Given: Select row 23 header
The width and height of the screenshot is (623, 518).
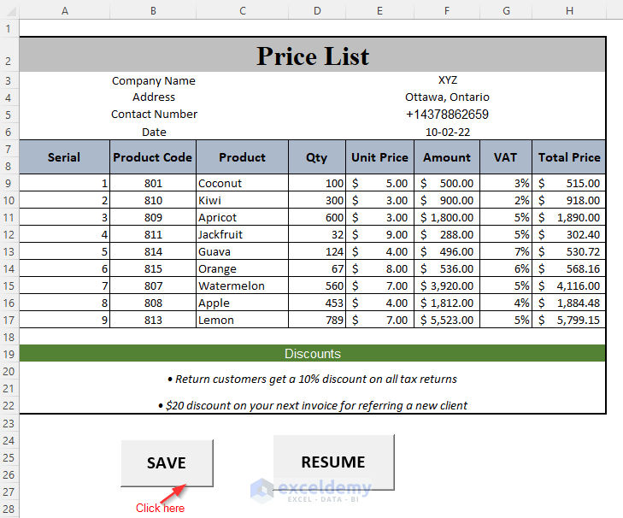Looking at the screenshot, I should 9,423.
